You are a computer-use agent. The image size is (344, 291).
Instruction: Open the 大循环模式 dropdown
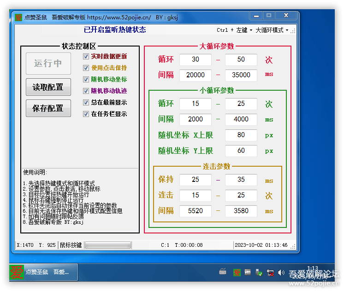click(x=272, y=30)
